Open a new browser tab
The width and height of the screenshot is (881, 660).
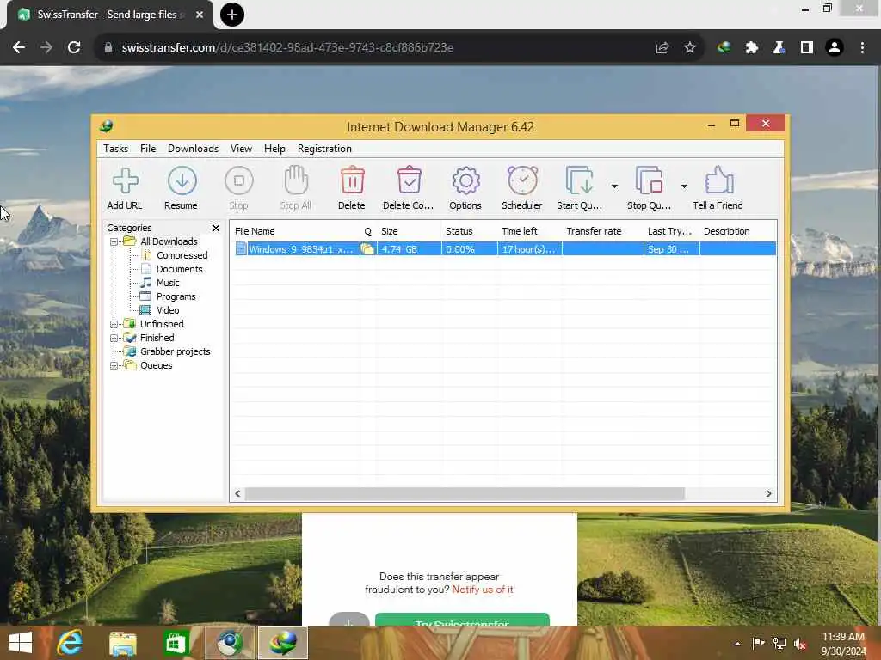[x=232, y=15]
